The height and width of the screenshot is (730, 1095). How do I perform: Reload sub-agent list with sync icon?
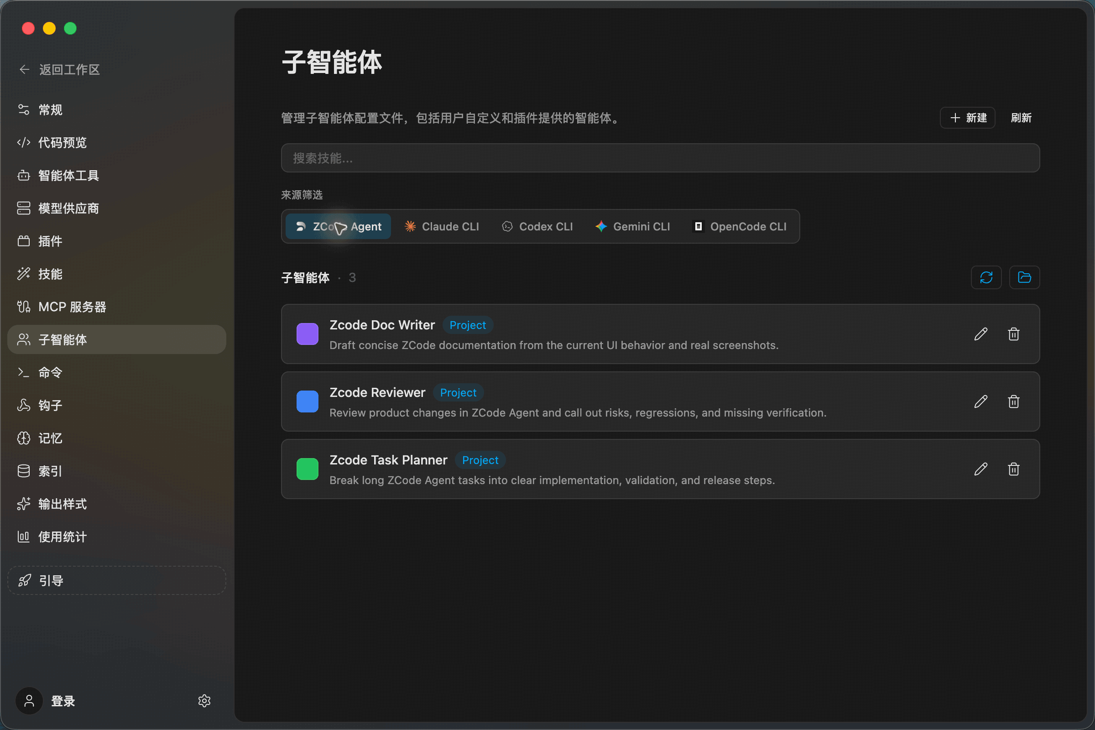point(986,277)
